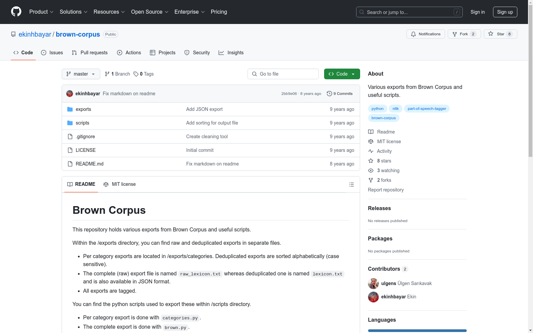533x333 pixels.
Task: Click the Sign up button
Action: click(505, 12)
